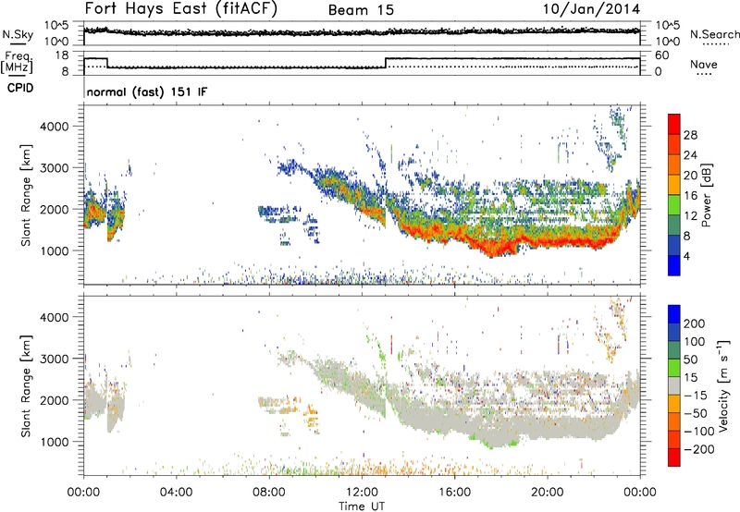Select the 'Beam 15' label
Image resolution: width=740 pixels, height=512 pixels.
click(x=361, y=10)
